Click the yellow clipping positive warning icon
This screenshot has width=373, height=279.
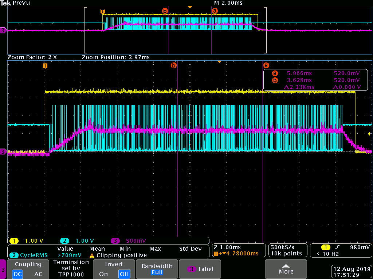pyautogui.click(x=92, y=255)
